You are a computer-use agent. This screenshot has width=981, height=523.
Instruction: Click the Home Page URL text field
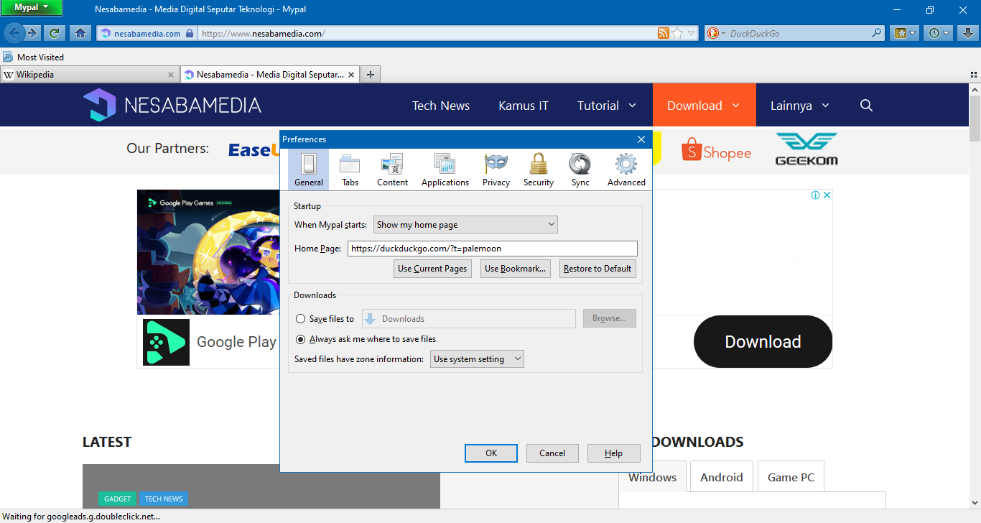point(492,249)
